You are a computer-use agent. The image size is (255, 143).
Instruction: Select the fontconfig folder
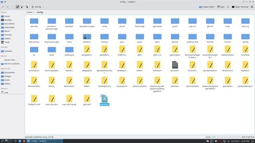[140, 23]
